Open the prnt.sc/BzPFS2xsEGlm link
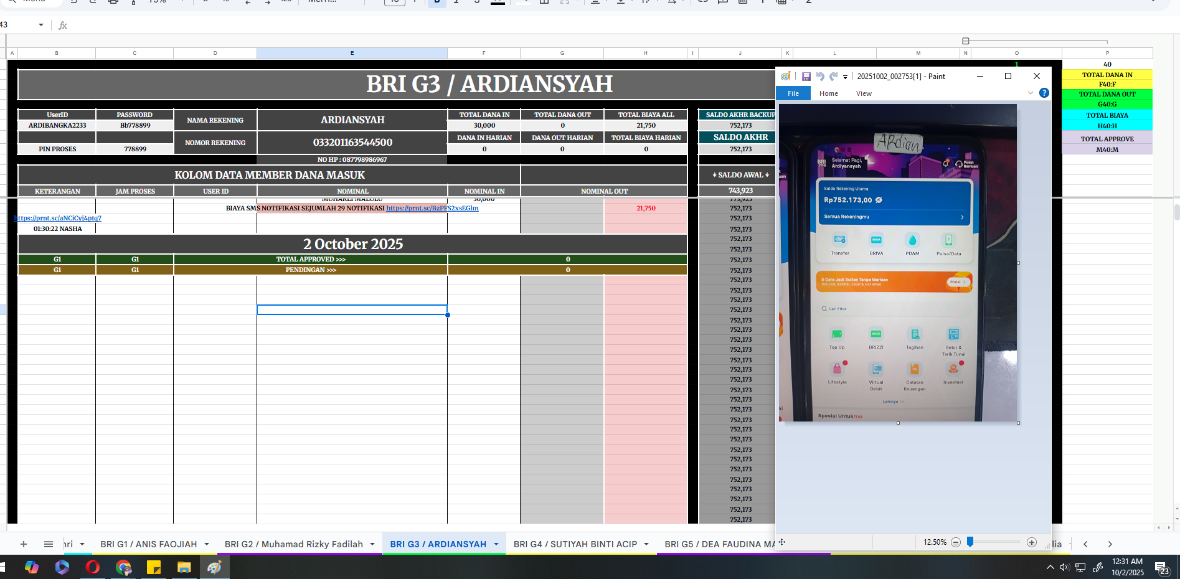Screen dimensions: 1180x579 (432, 208)
